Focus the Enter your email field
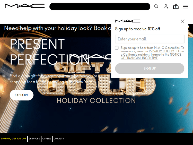Image resolution: width=193 pixels, height=145 pixels. pyautogui.click(x=150, y=39)
